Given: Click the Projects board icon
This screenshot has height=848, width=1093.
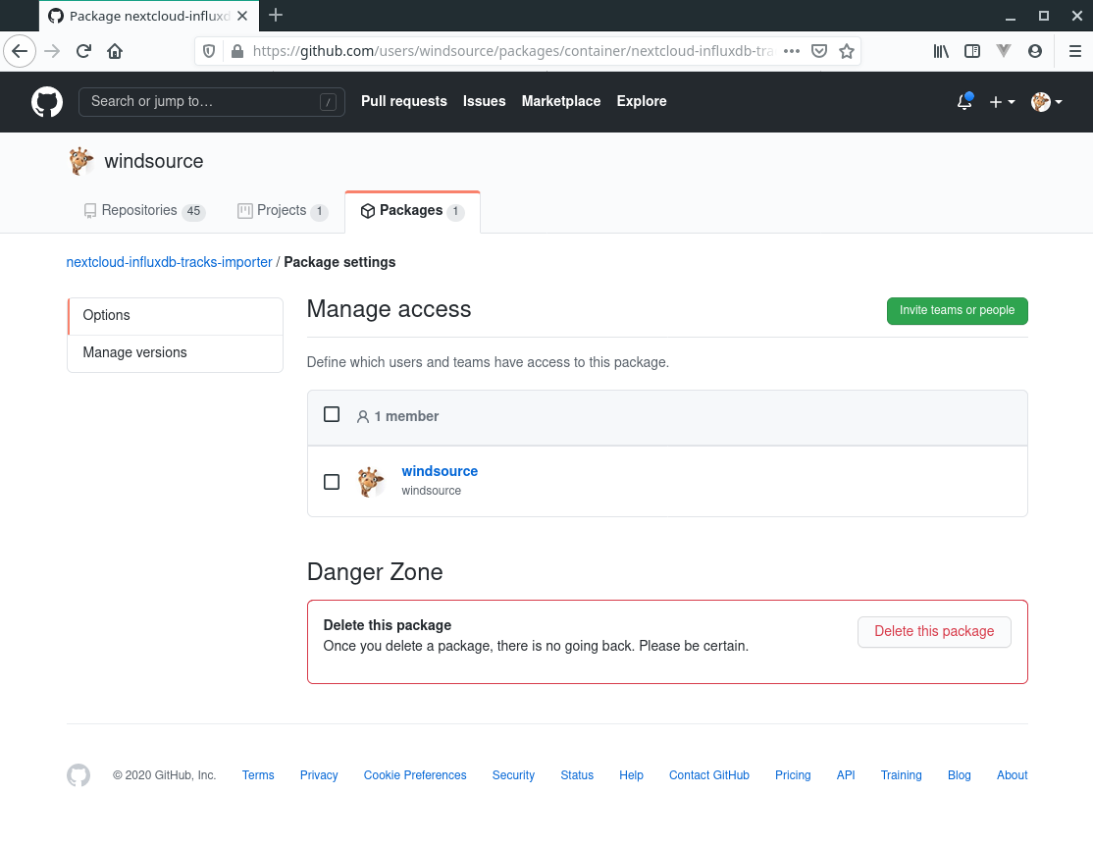Looking at the screenshot, I should (x=244, y=210).
